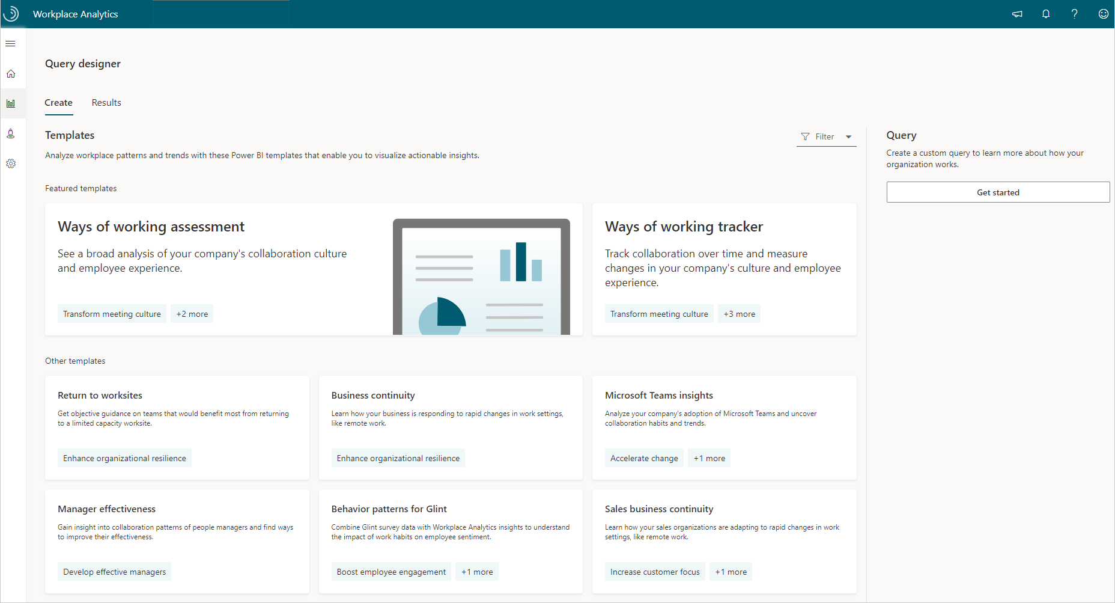The width and height of the screenshot is (1115, 603).
Task: Click the Develop effective managers tag
Action: point(115,572)
